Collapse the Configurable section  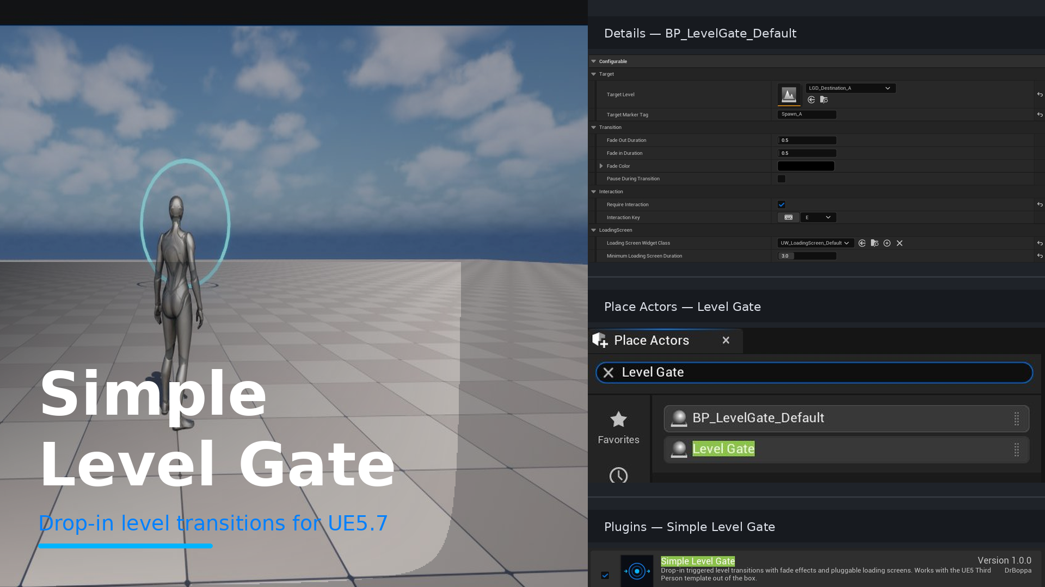[x=594, y=61]
